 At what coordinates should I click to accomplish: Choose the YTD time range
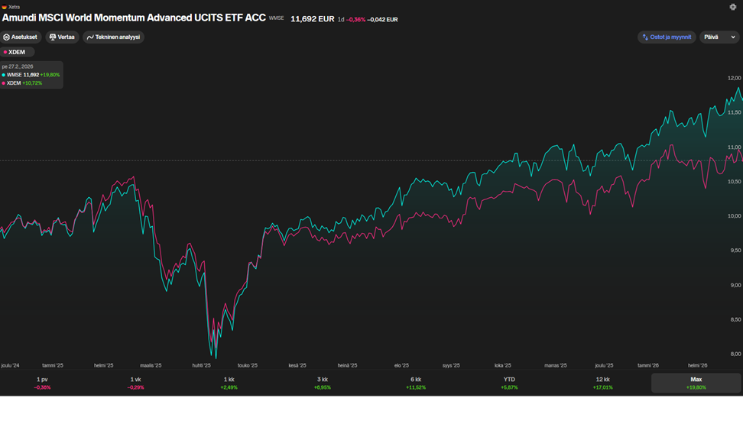pos(509,383)
